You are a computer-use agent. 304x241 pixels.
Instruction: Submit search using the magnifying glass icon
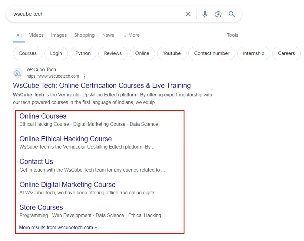click(x=232, y=14)
